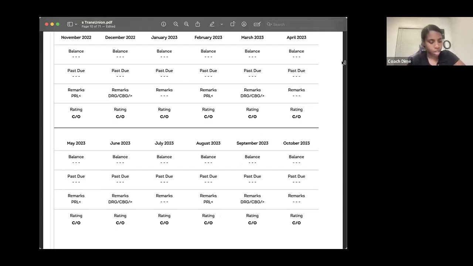Click the 'Balance' label under October 2023
473x266 pixels.
296,157
